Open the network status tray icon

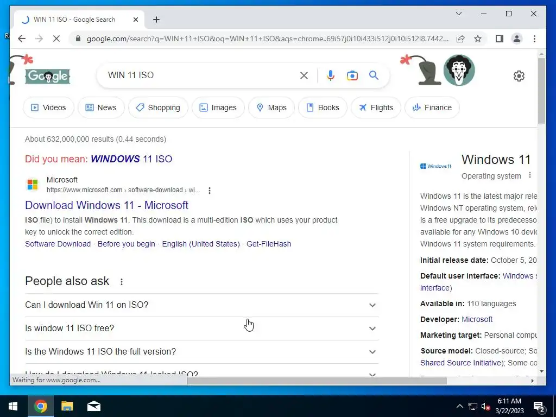pos(472,406)
